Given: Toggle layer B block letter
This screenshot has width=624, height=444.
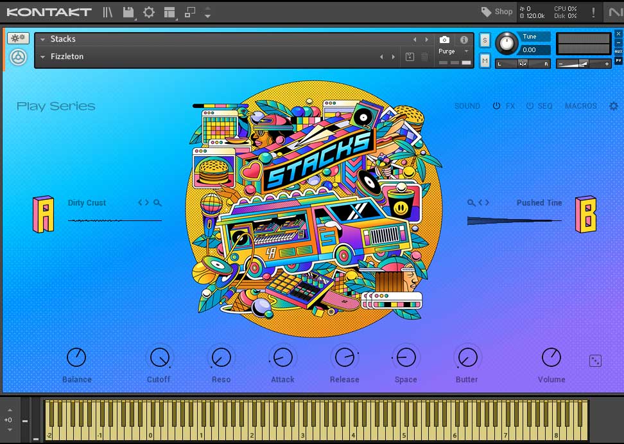Looking at the screenshot, I should tap(585, 214).
